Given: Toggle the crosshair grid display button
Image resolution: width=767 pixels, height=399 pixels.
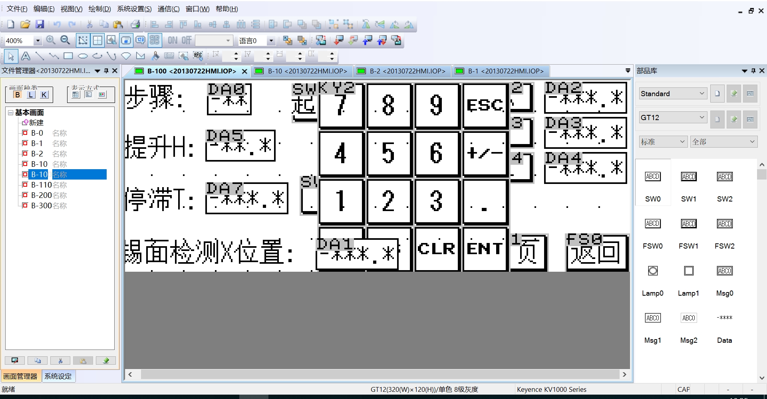Looking at the screenshot, I should (97, 40).
